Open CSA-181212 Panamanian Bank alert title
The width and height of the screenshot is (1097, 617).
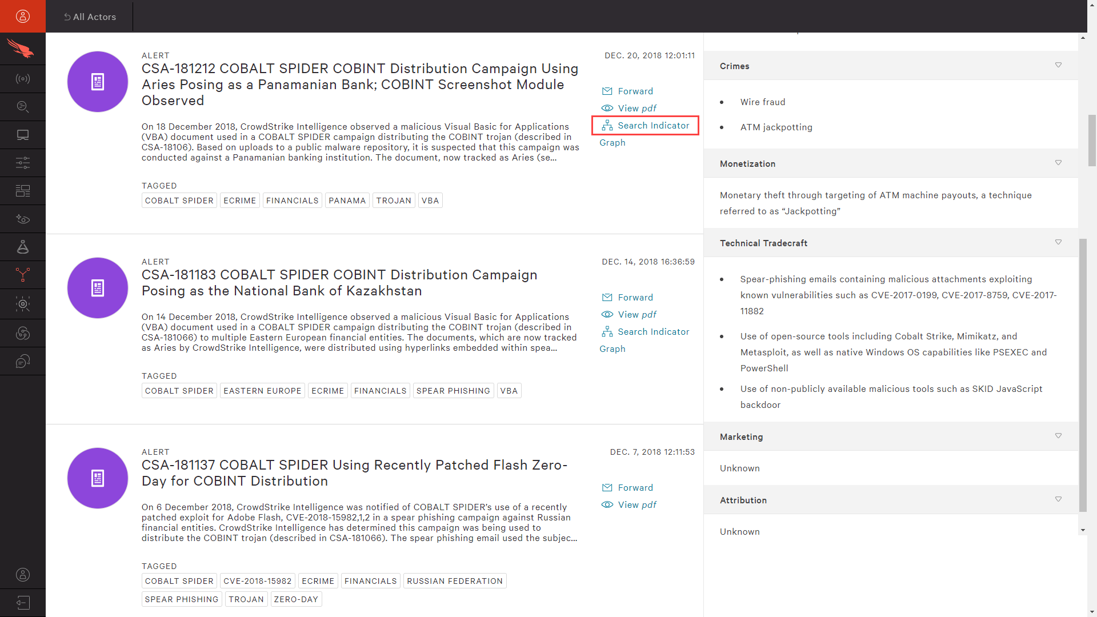pos(360,85)
